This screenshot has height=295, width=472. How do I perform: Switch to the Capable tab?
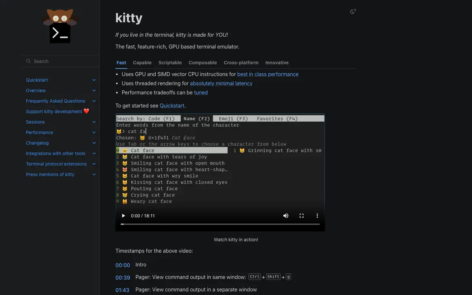coord(142,63)
